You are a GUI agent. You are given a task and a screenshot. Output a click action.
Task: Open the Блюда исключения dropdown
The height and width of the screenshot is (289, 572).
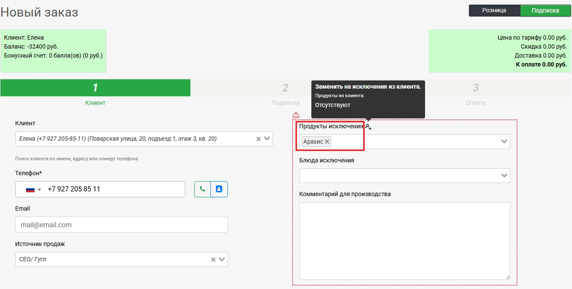(x=504, y=176)
